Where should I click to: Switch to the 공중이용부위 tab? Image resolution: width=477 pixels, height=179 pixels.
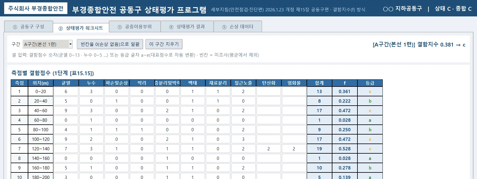[x=135, y=27]
